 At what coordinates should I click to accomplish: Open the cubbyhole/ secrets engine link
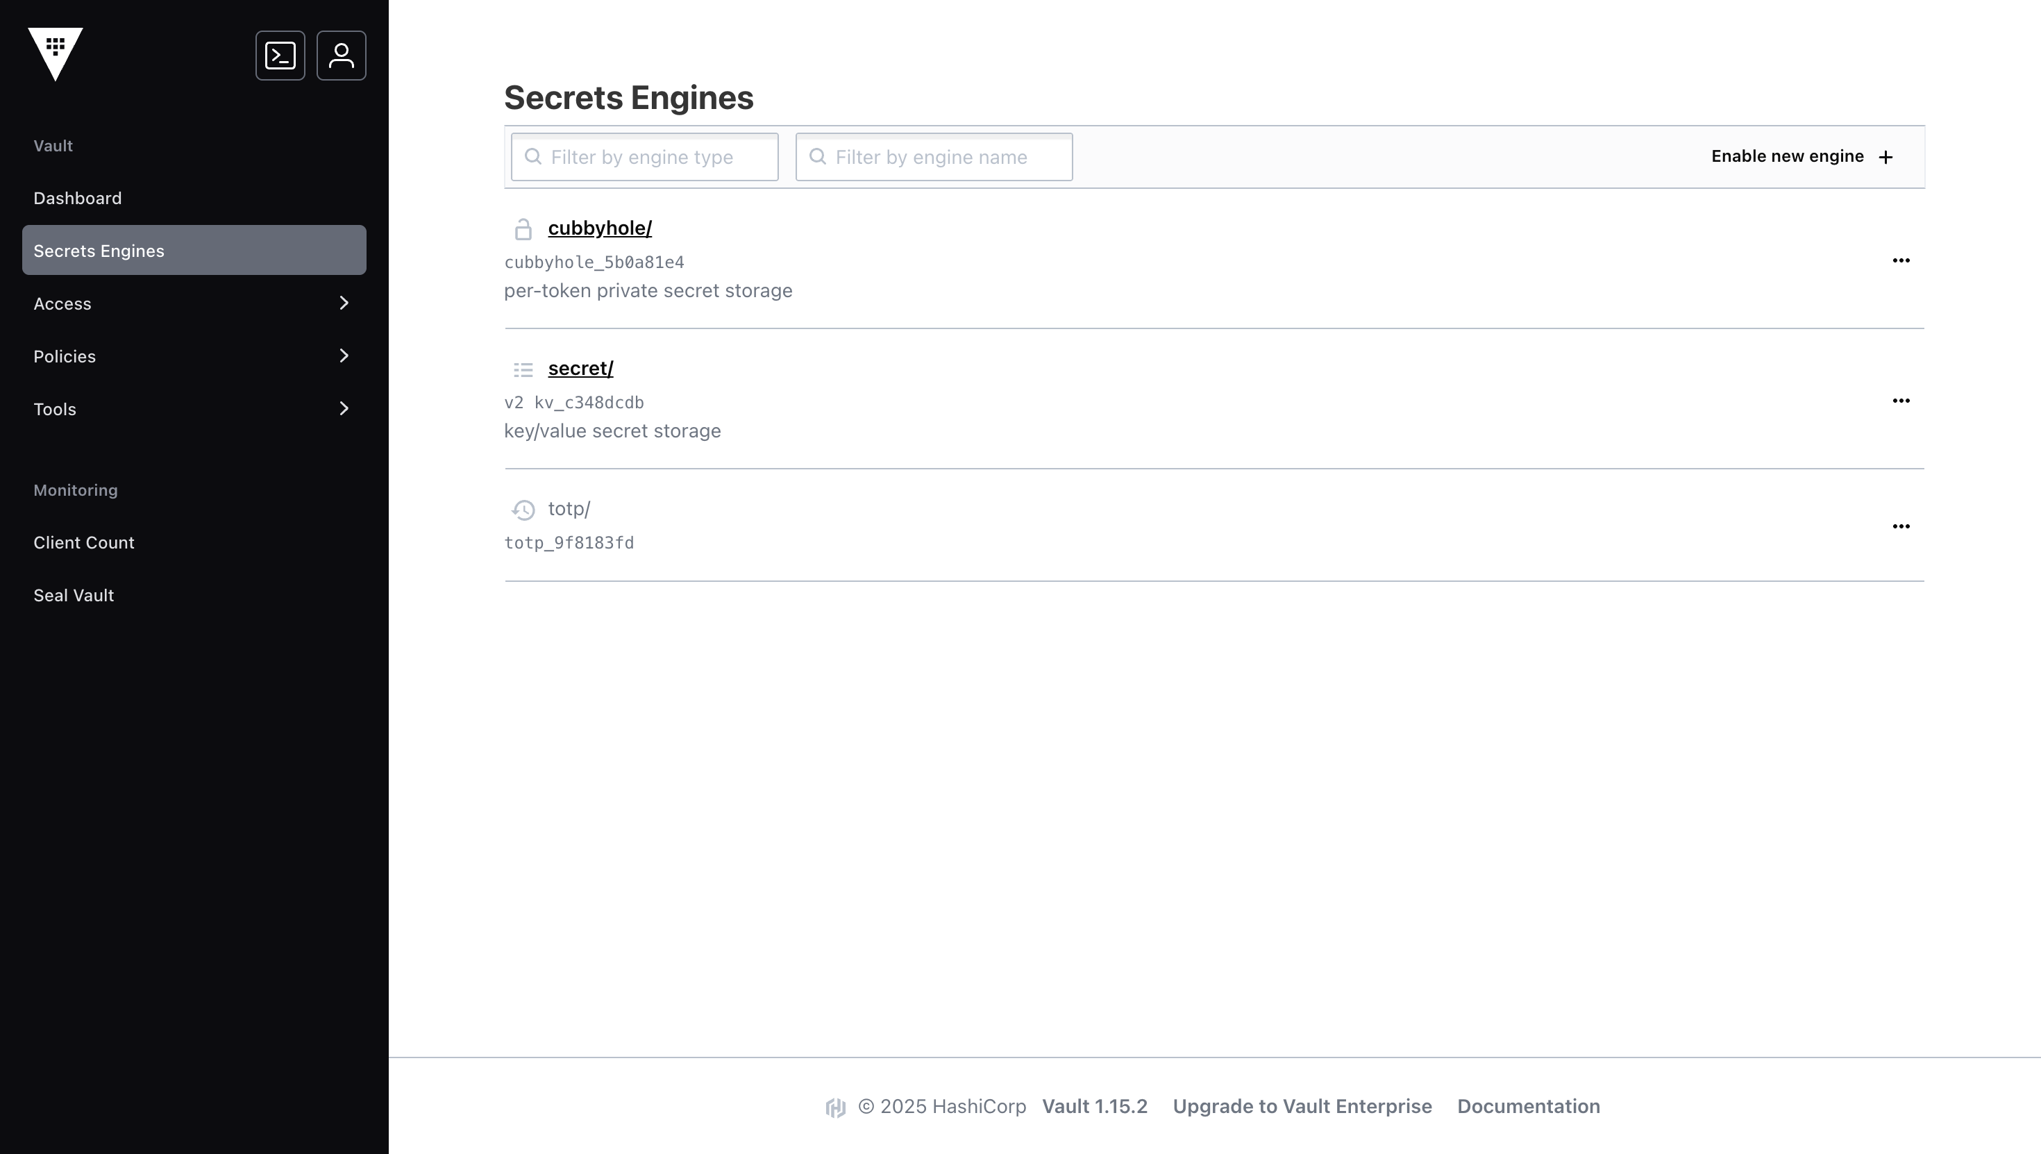(600, 228)
